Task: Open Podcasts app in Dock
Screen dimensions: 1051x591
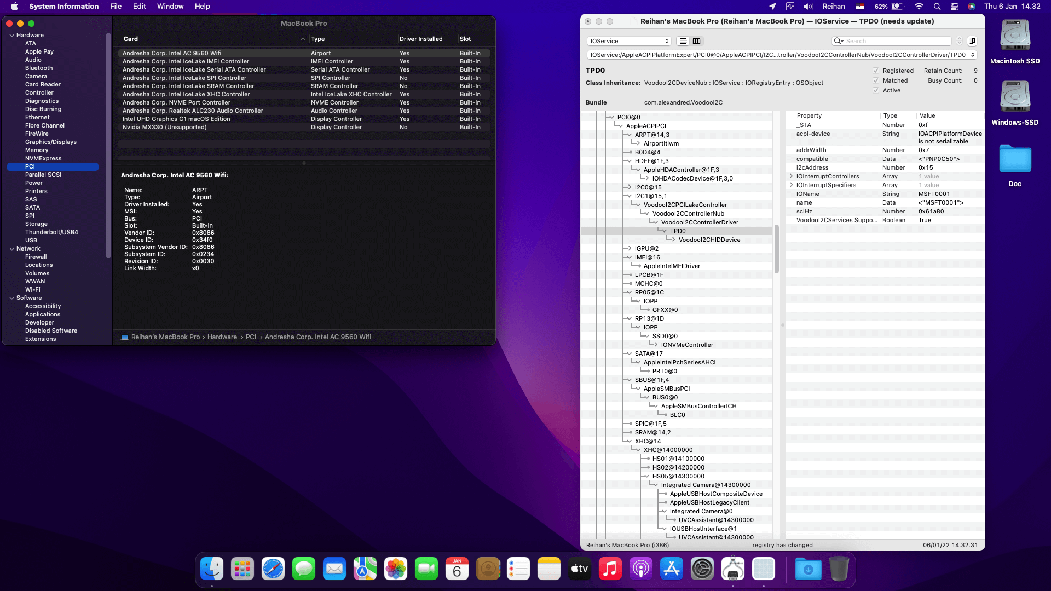Action: (641, 569)
